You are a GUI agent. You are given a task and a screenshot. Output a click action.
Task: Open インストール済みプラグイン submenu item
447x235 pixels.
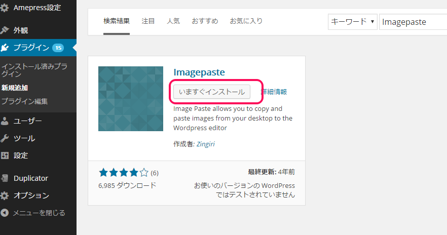coord(34,70)
